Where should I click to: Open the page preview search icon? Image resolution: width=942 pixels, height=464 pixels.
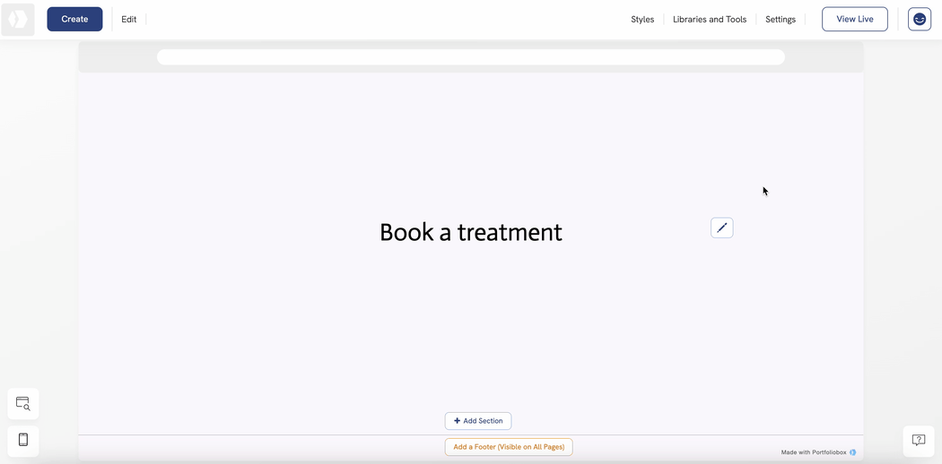[23, 404]
